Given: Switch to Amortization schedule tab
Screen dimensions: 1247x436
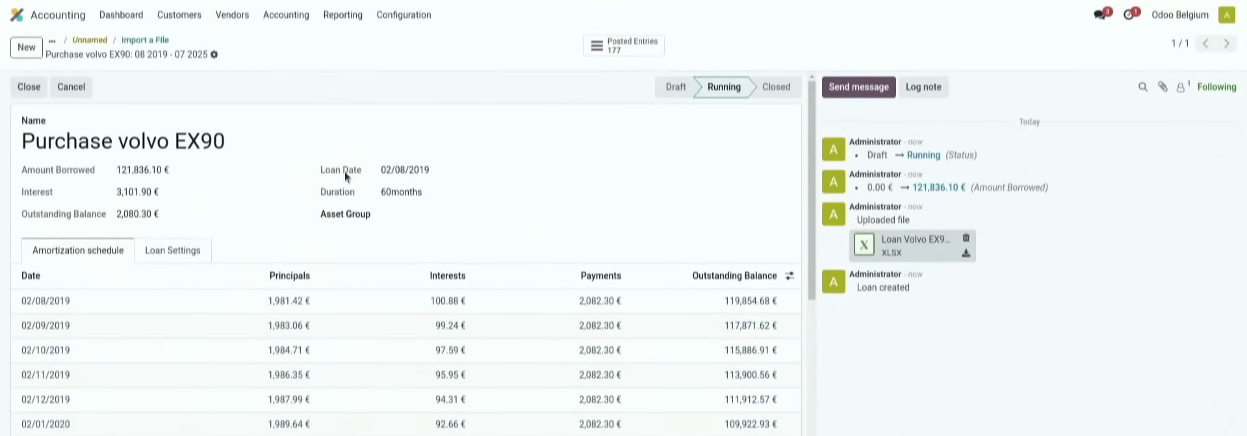Looking at the screenshot, I should [78, 250].
